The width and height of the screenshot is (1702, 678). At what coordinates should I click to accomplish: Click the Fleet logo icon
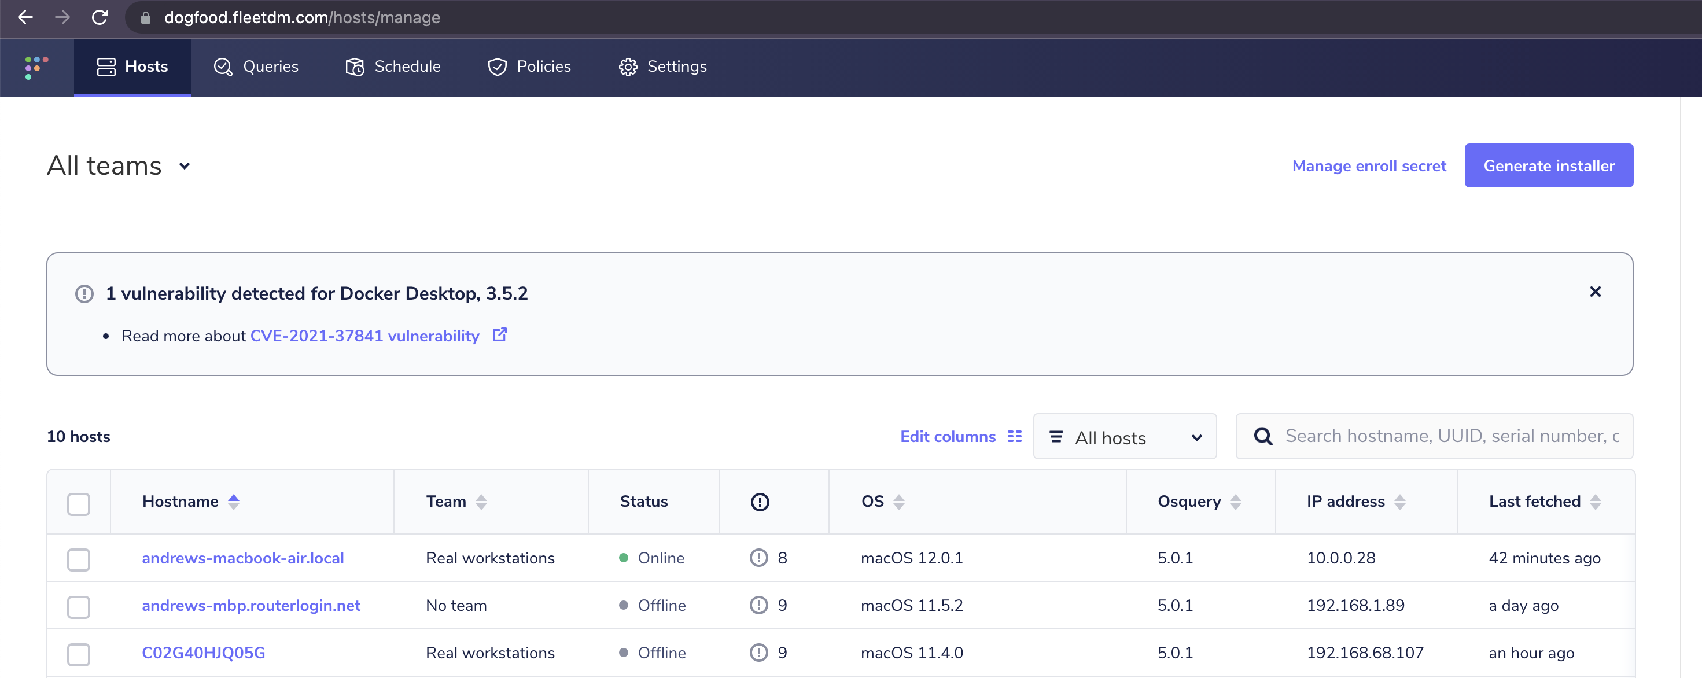[x=36, y=68]
